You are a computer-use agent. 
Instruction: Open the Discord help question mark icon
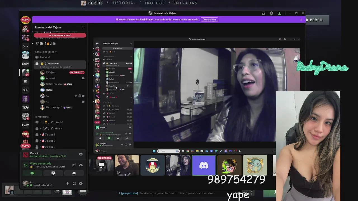coord(271,13)
